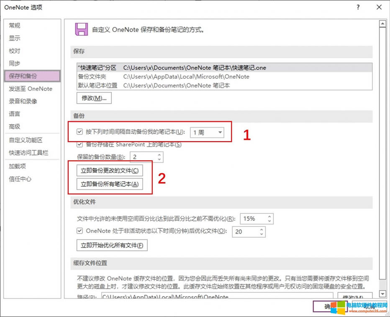This screenshot has height=317, width=390.
Task: Open 信任中心 options category
Action: tap(20, 179)
